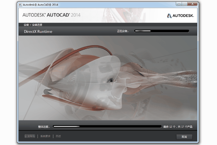Image resolution: width=217 pixels, height=145 pixels.
Task: Click the '安装 > 安装进度' breadcrumb text
Action: [33, 25]
